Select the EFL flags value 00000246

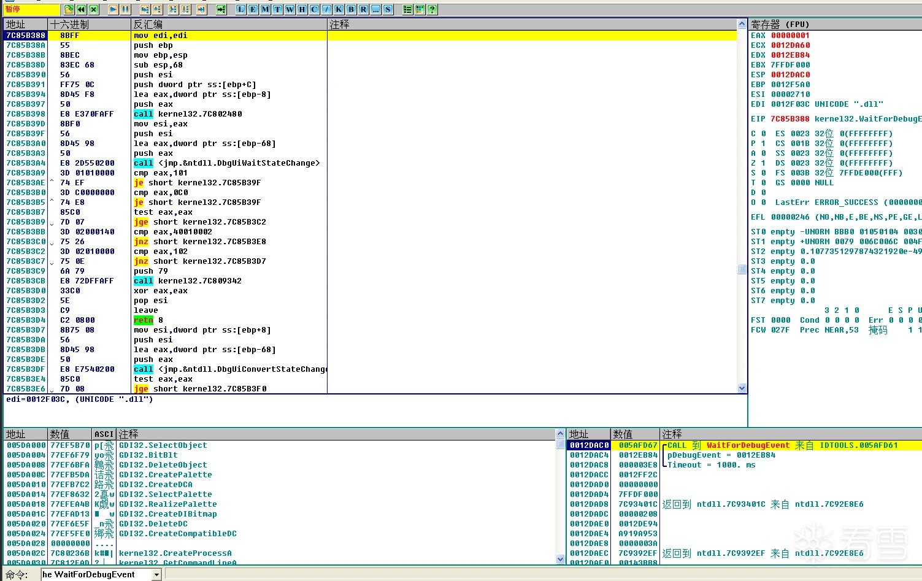click(x=790, y=217)
